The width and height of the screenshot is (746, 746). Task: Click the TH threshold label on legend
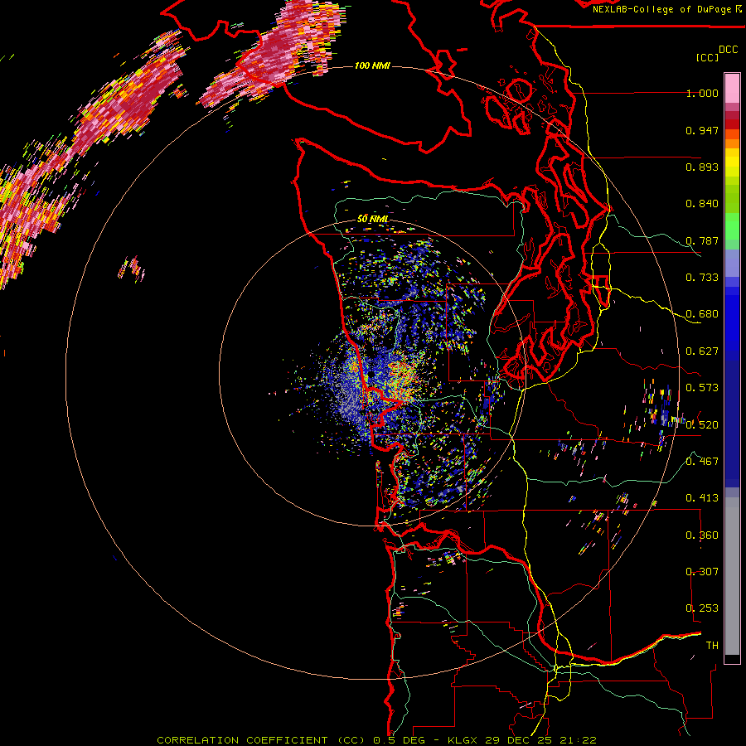pyautogui.click(x=712, y=645)
